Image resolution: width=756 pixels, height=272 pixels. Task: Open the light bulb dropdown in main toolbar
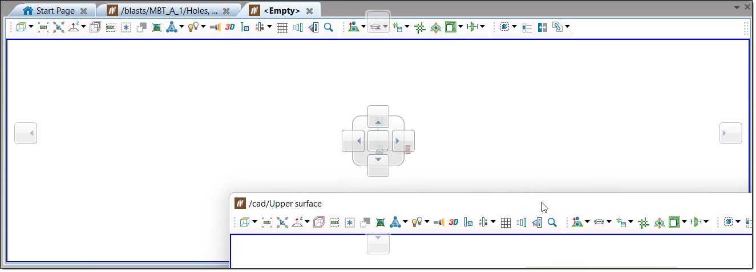(x=203, y=27)
